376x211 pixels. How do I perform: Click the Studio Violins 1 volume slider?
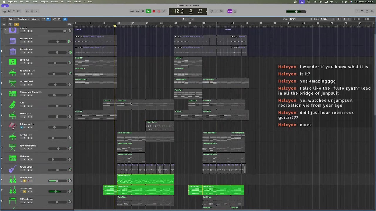58,181
